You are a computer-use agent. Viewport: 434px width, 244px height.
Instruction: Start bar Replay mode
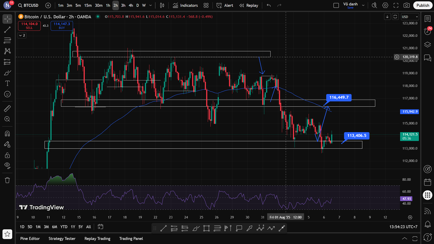click(x=249, y=5)
